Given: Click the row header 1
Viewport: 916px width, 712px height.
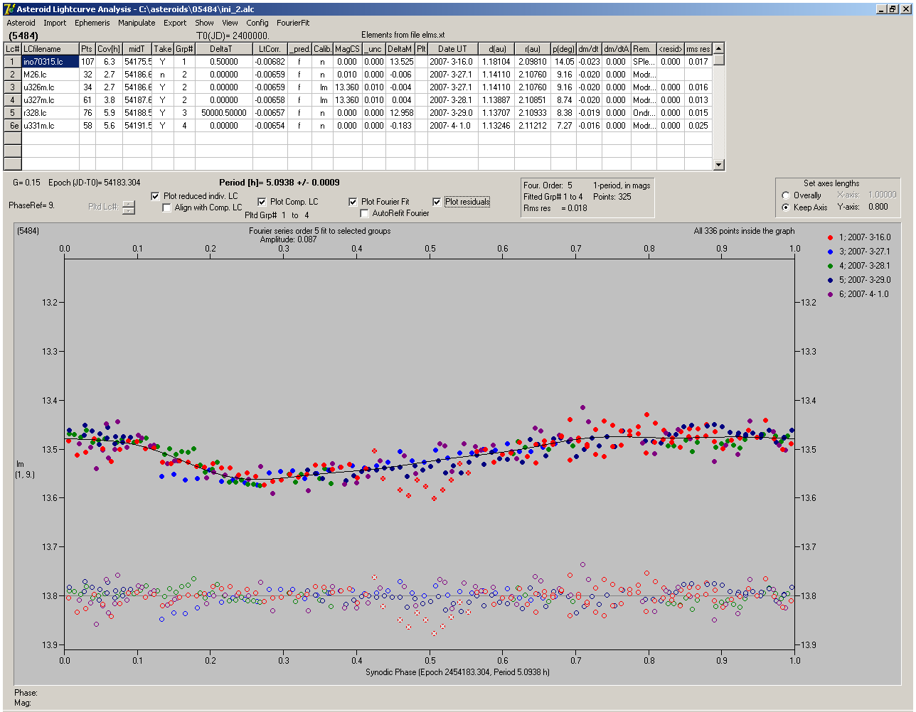Looking at the screenshot, I should click(x=13, y=62).
